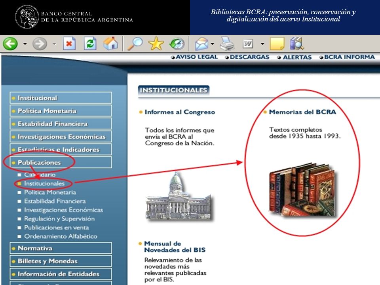Collapse the Publicaciones menu section
Screen dimensions: 380x285
coord(61,162)
